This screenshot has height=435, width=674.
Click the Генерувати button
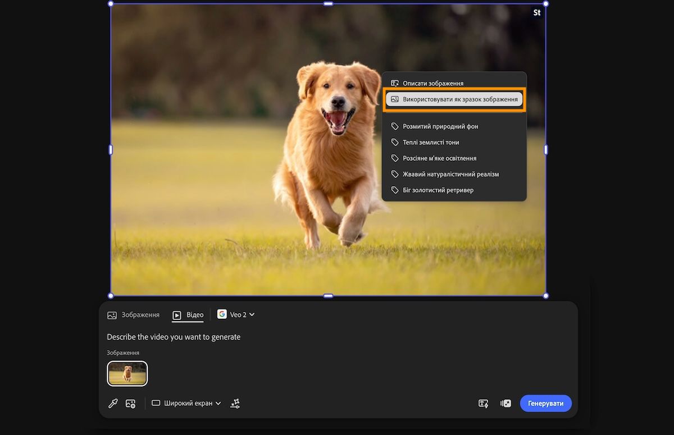pos(545,403)
